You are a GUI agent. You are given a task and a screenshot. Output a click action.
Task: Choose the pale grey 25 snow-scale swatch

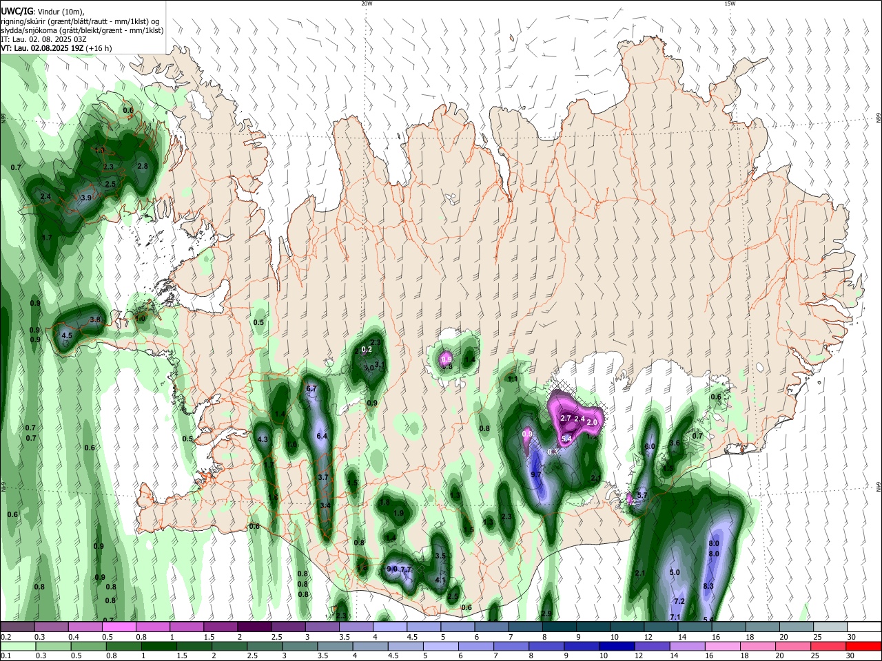(831, 627)
